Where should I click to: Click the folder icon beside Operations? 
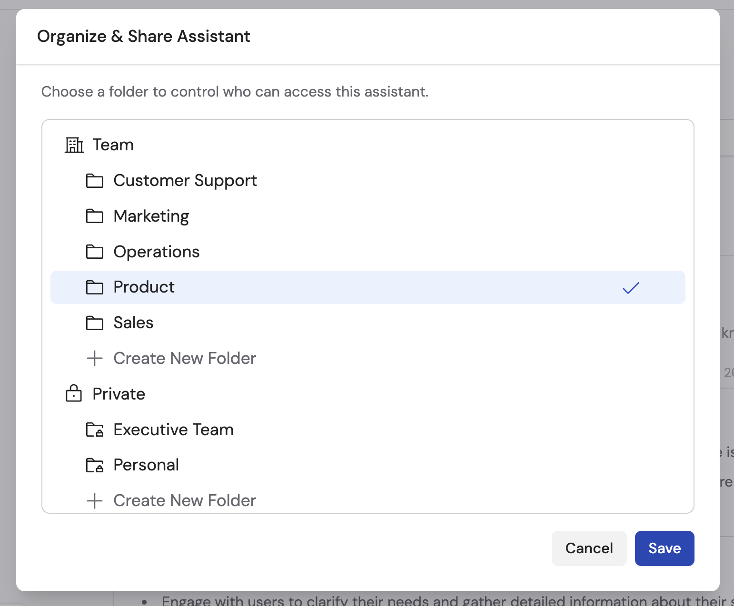pyautogui.click(x=95, y=252)
